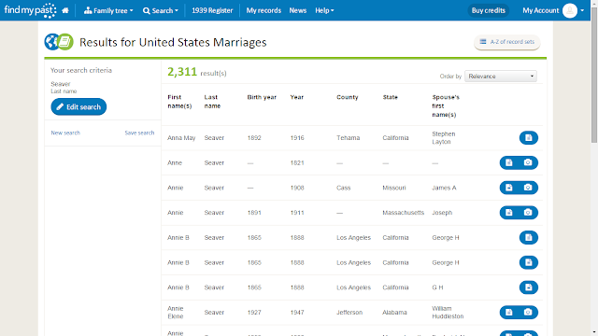Go to My records

(x=263, y=10)
